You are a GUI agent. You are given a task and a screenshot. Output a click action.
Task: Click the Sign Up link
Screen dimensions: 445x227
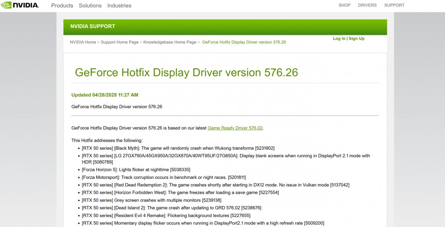[x=356, y=39]
